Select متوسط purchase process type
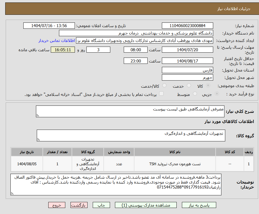Image resolution: width=259 pixels, height=214 pixels. (195, 94)
